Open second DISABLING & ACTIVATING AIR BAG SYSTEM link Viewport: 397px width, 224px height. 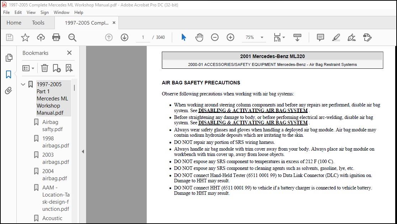(253, 123)
